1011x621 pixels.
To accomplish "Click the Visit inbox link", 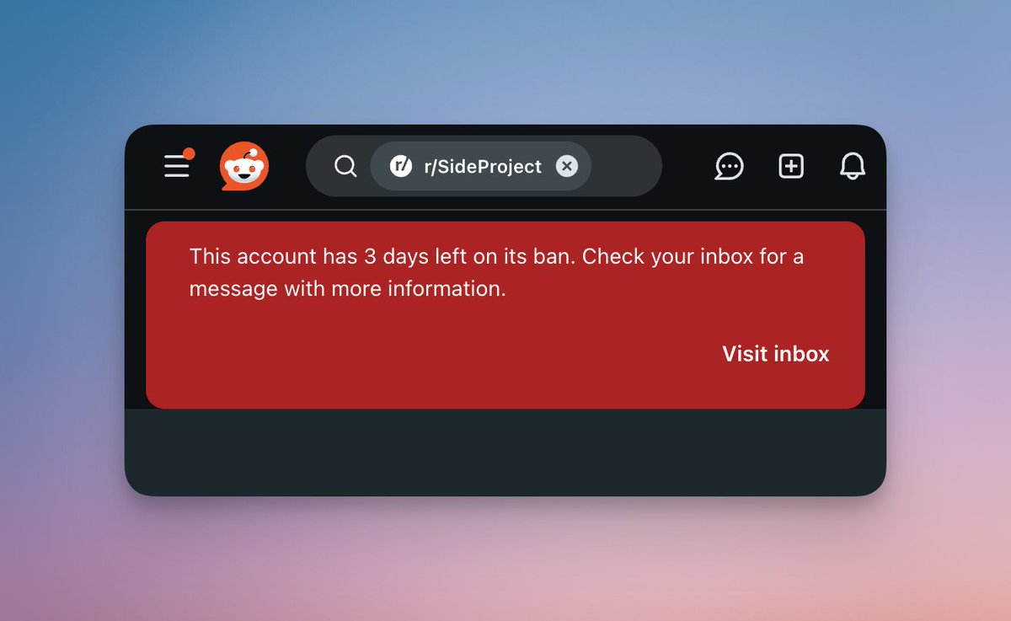I will point(776,354).
